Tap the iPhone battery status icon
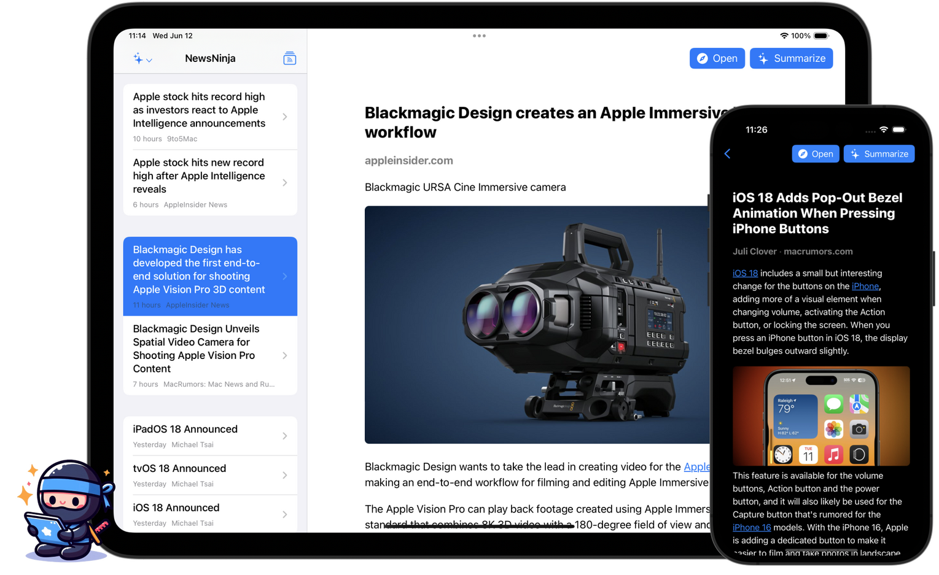 click(898, 129)
